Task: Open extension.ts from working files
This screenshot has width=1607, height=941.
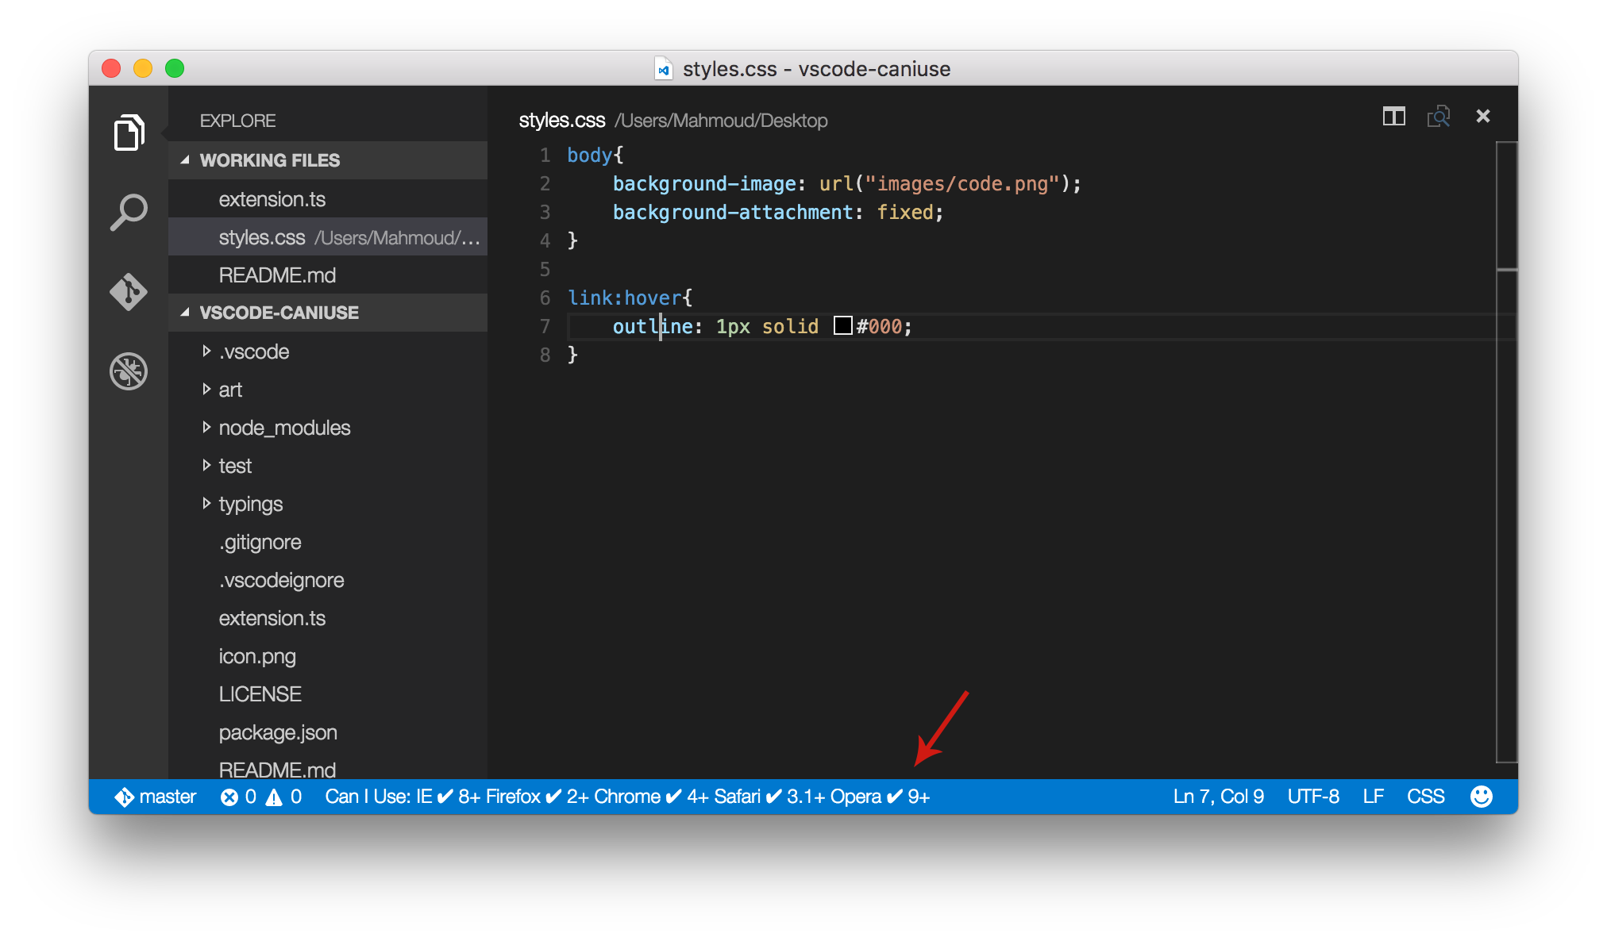Action: pos(272,199)
